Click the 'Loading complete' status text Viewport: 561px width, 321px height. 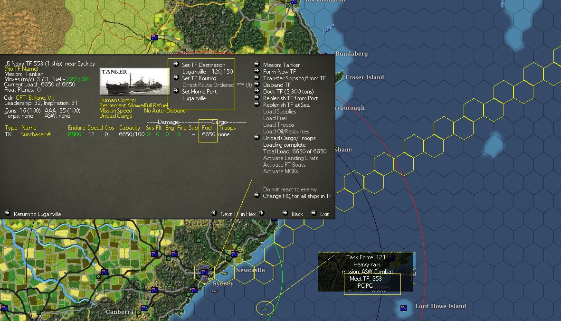(285, 145)
